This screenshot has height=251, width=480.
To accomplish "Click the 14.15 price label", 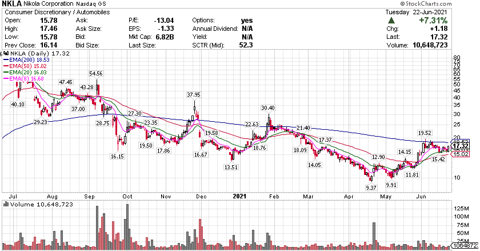I will coord(405,152).
